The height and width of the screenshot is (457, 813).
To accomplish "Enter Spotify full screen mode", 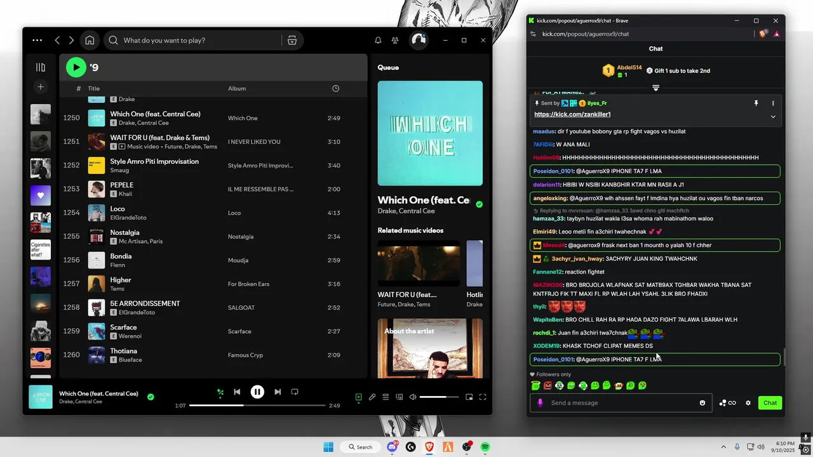I will (483, 397).
